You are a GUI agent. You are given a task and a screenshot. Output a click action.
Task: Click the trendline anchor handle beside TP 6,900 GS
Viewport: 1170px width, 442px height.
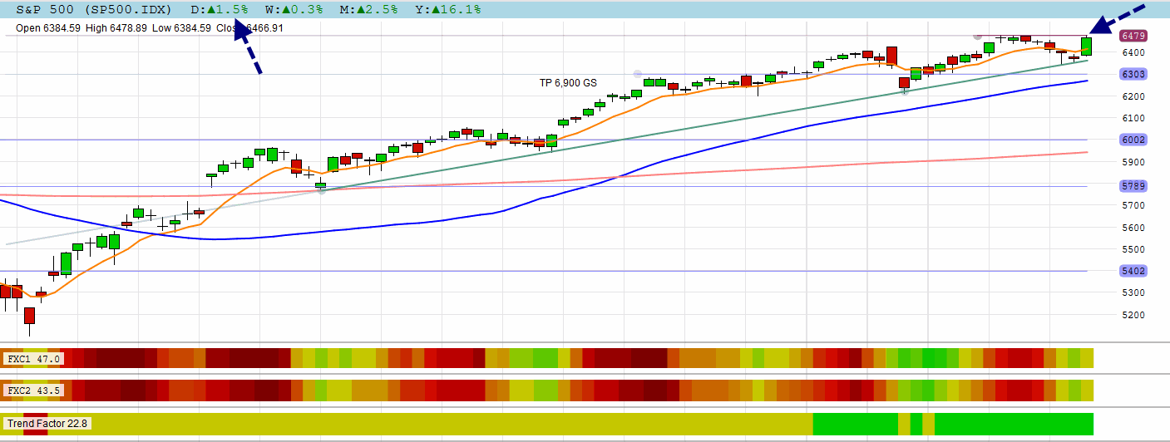pyautogui.click(x=638, y=74)
